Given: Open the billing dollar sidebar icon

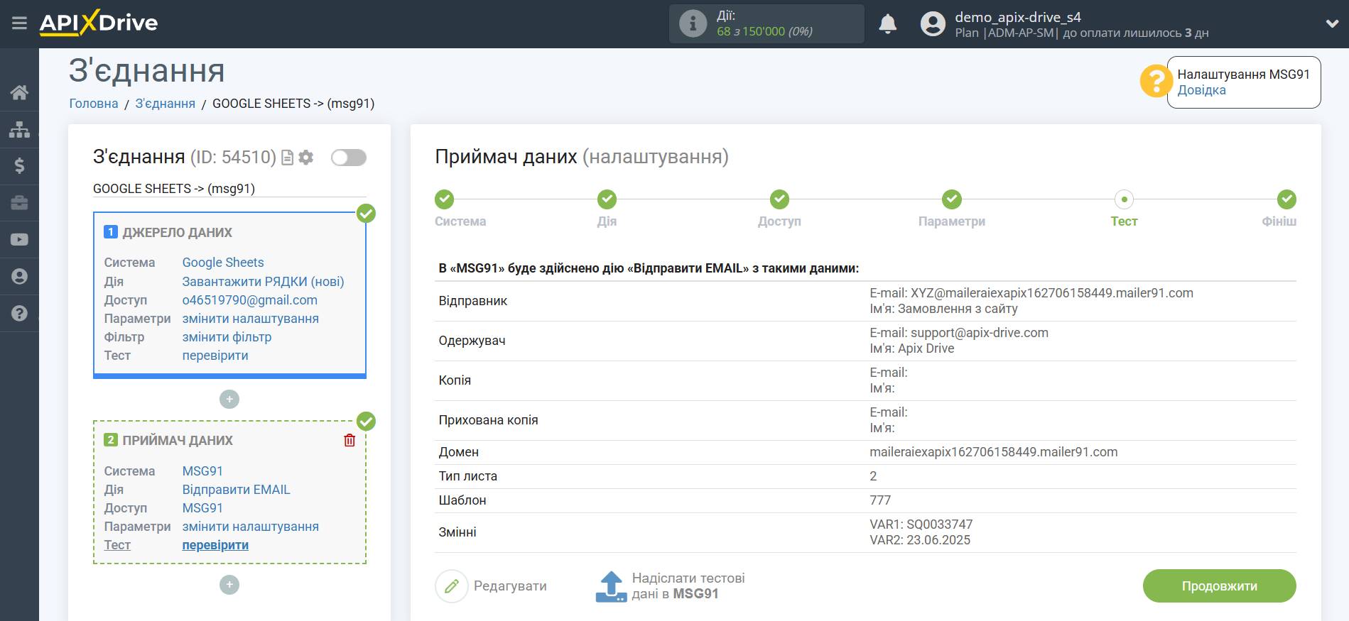Looking at the screenshot, I should (x=19, y=166).
